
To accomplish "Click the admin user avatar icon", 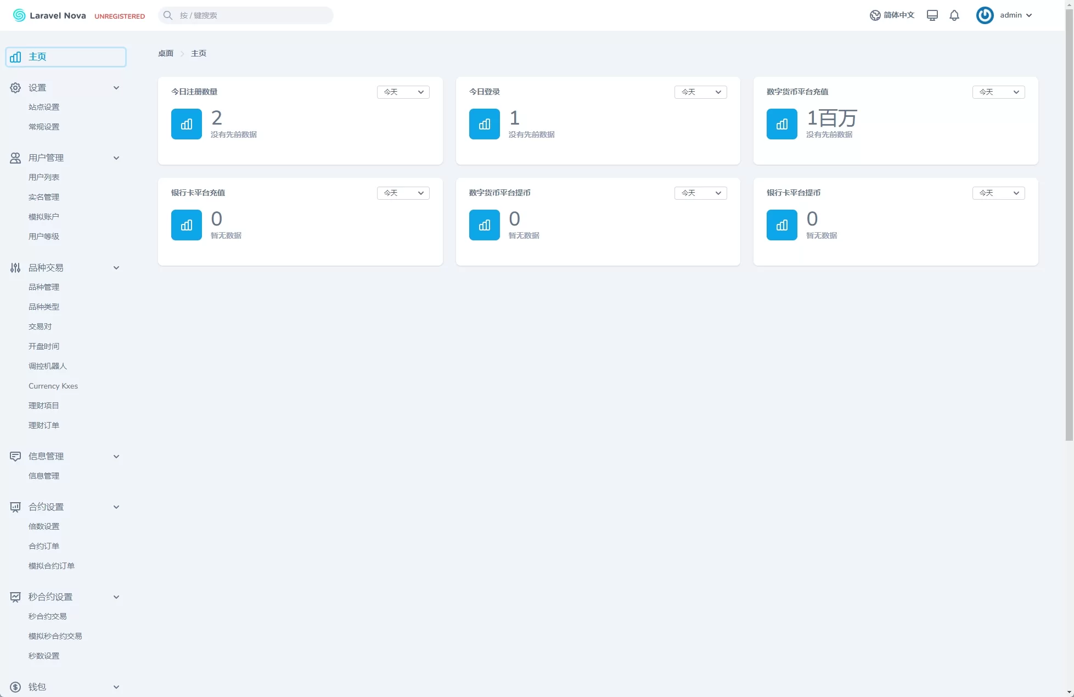I will [985, 15].
